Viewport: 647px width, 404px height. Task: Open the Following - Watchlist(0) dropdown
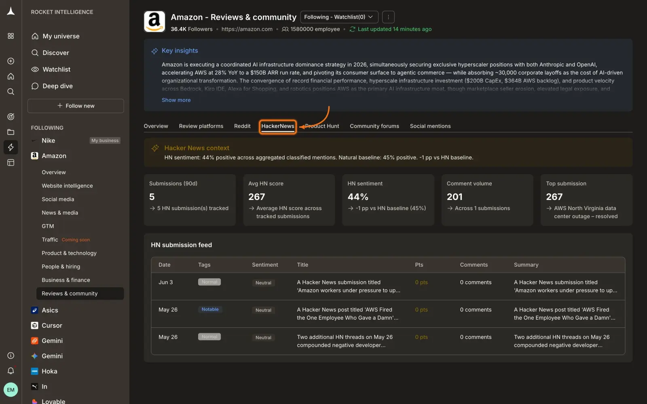coord(339,17)
